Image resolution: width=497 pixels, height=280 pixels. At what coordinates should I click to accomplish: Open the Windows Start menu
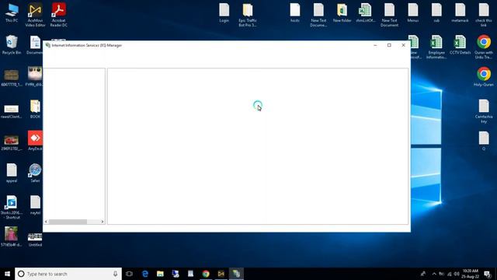(x=7, y=274)
